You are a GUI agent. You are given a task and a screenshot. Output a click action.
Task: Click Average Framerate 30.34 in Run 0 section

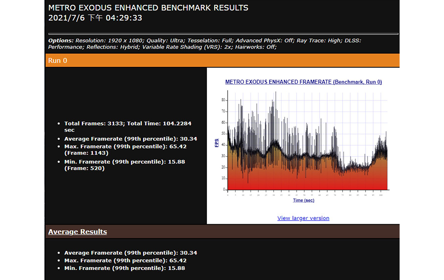[131, 139]
